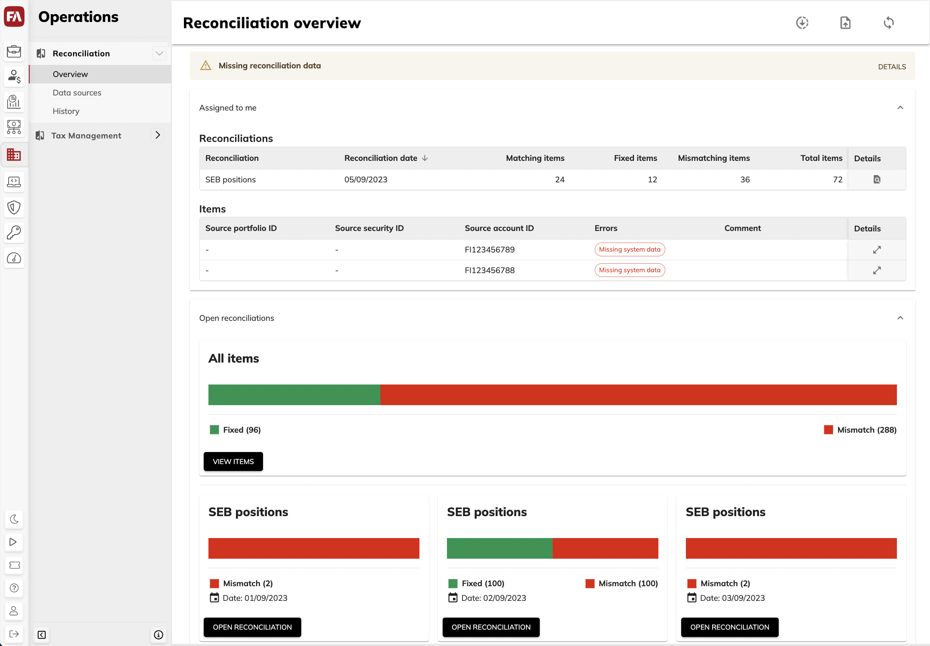
Task: Open the key icon in the left rail
Action: coord(14,233)
